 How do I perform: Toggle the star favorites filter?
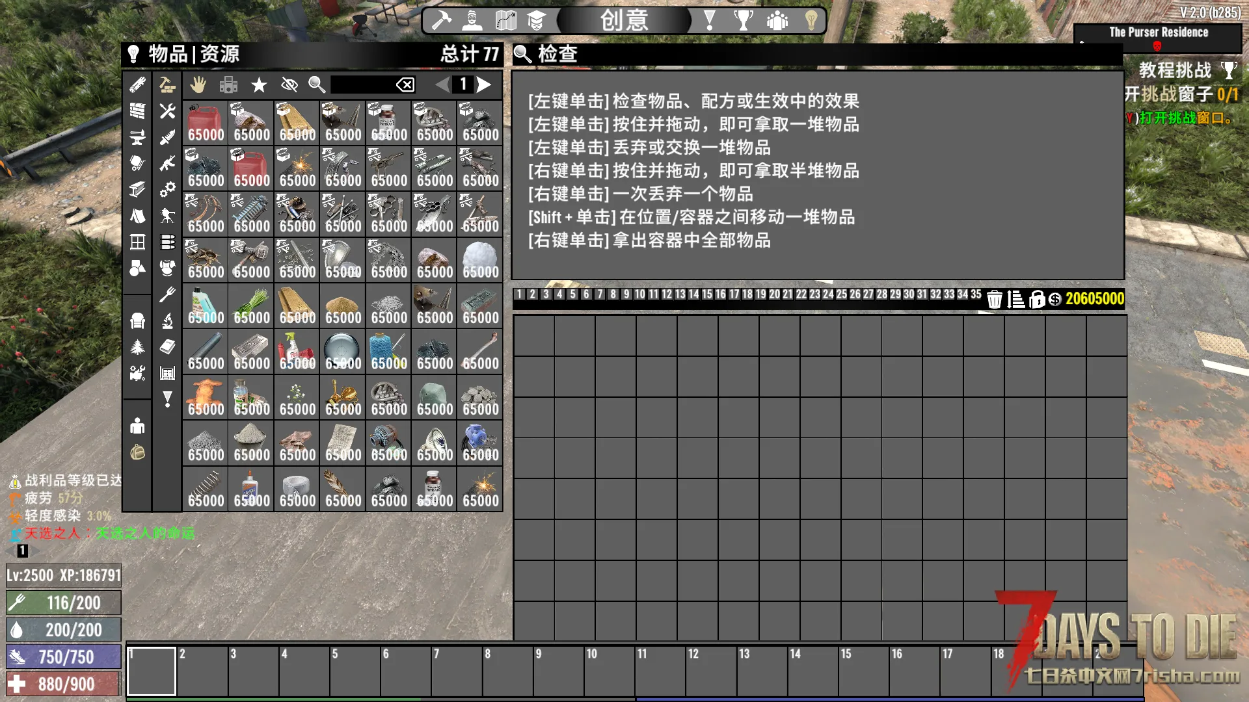pyautogui.click(x=259, y=84)
